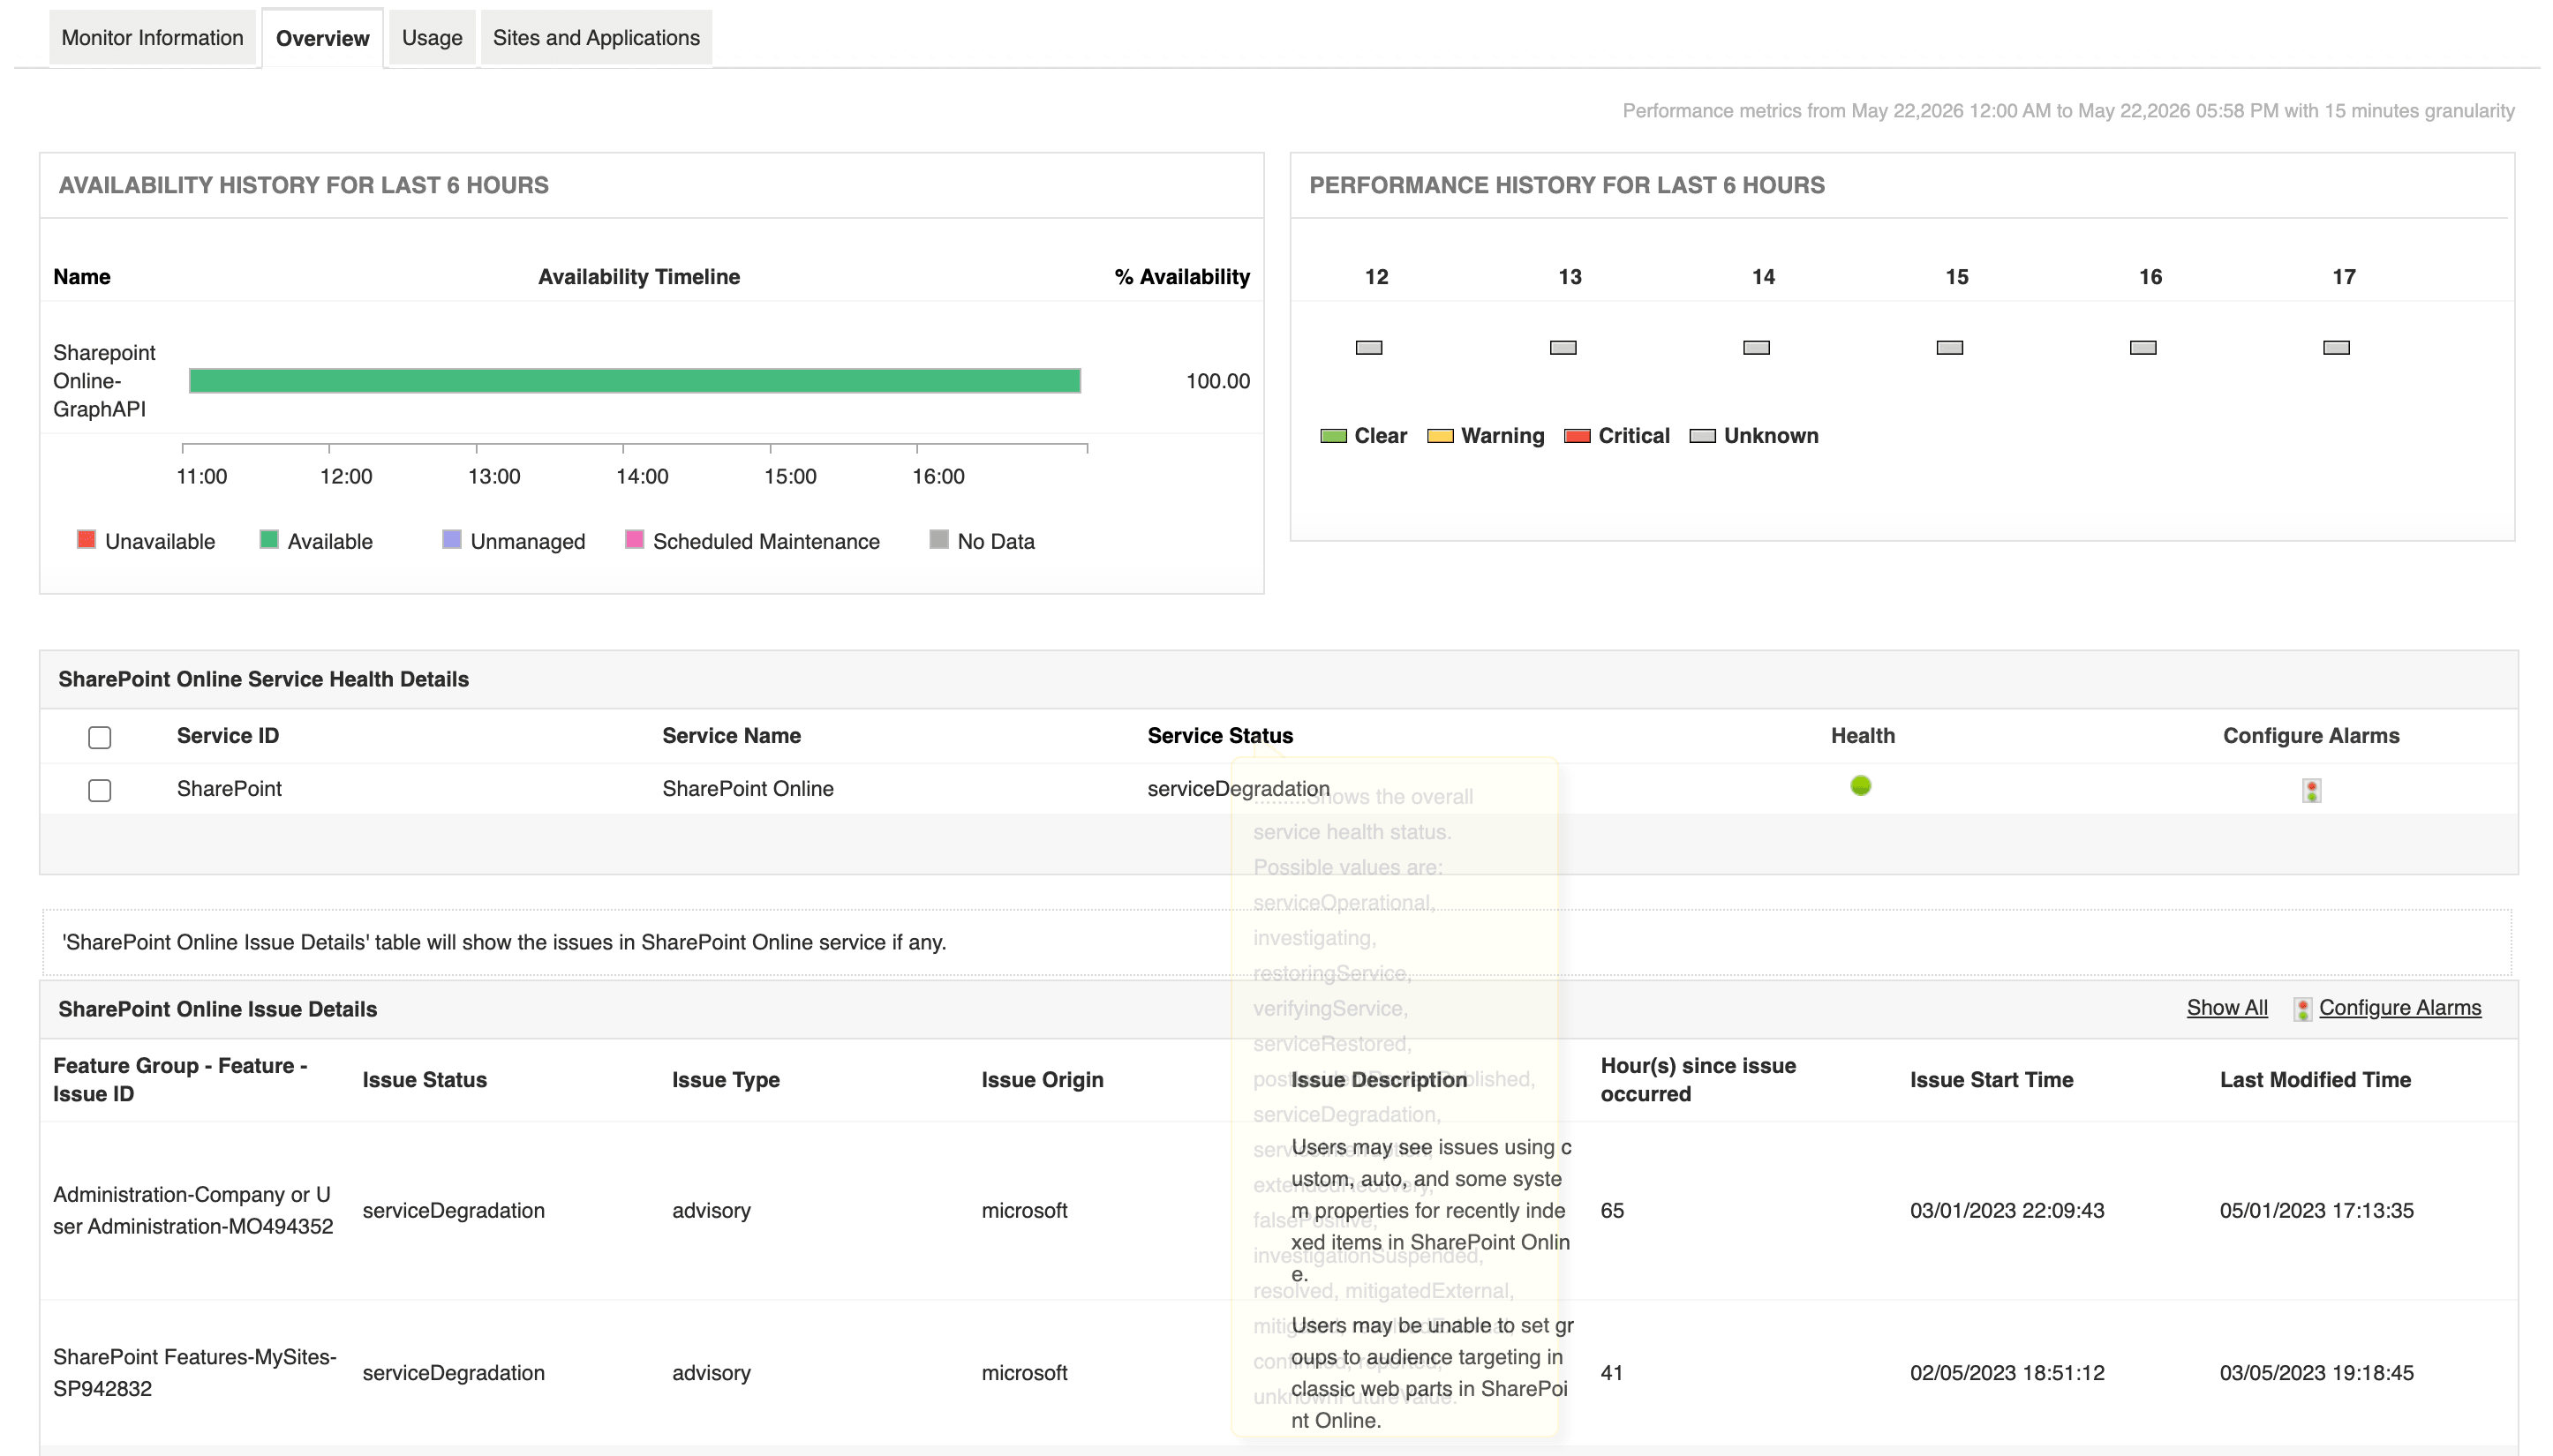The height and width of the screenshot is (1456, 2553).
Task: Click the No Data legend swatch
Action: click(938, 540)
